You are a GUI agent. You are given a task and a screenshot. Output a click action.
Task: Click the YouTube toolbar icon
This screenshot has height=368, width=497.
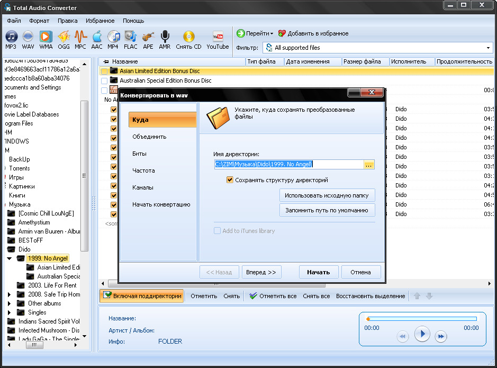point(218,37)
